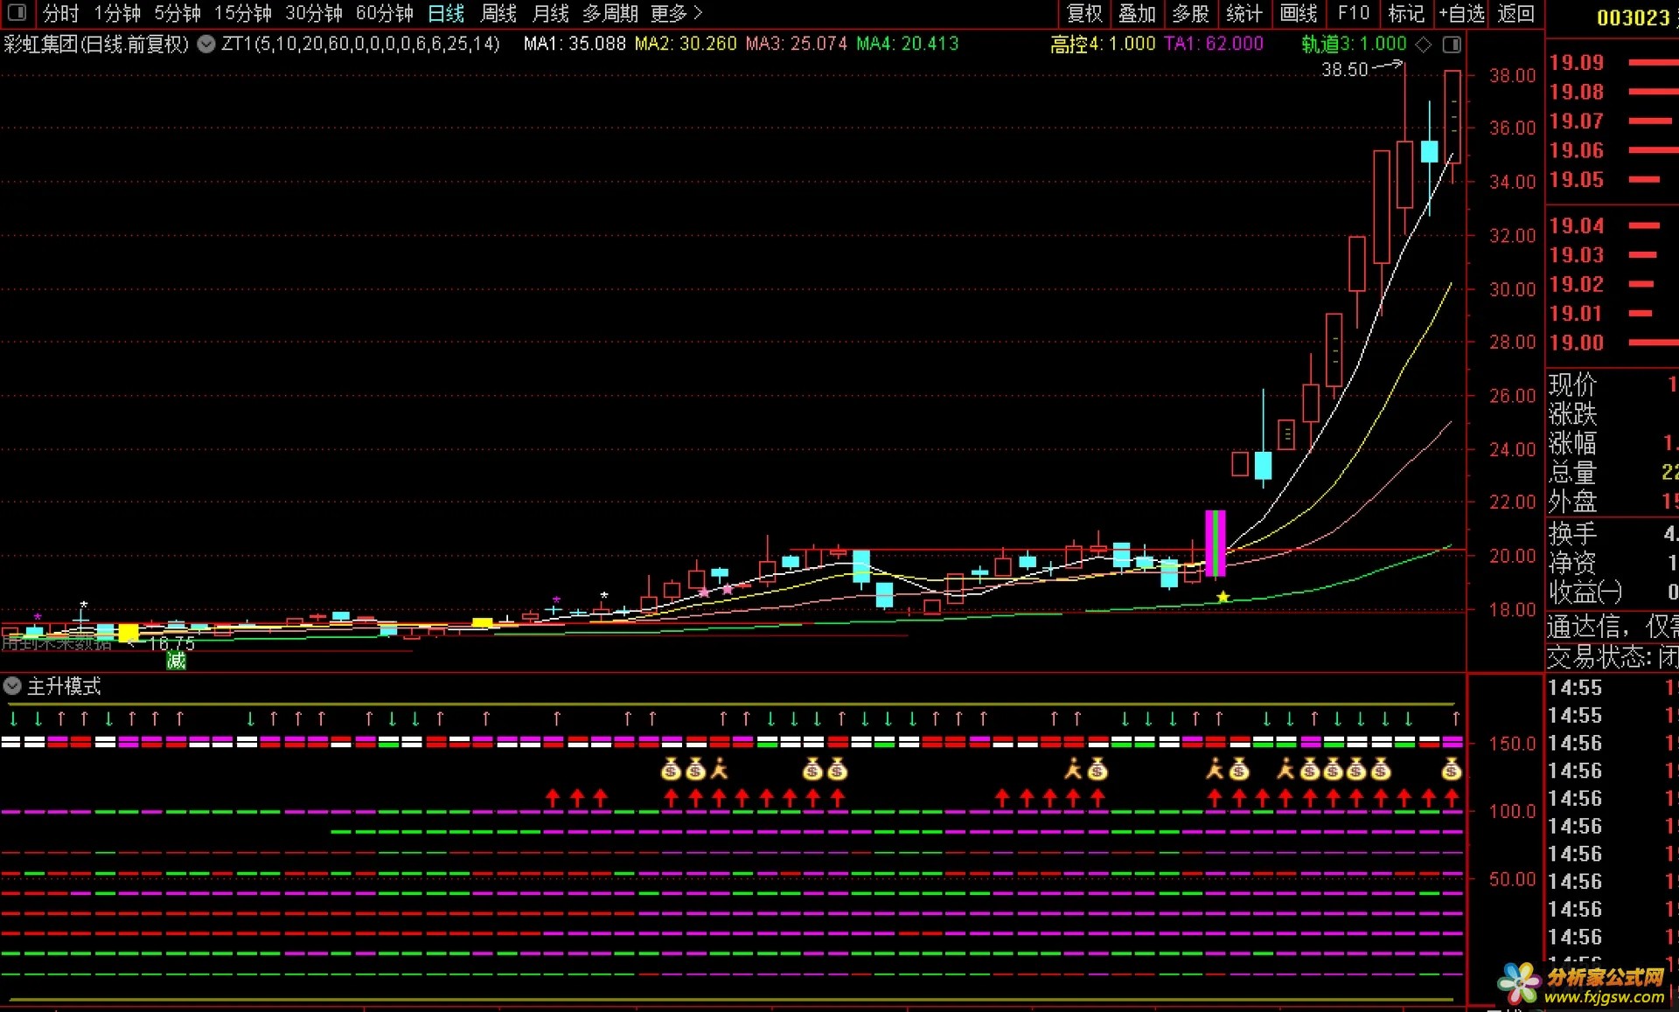Select the 30分钟 period tab

(314, 13)
